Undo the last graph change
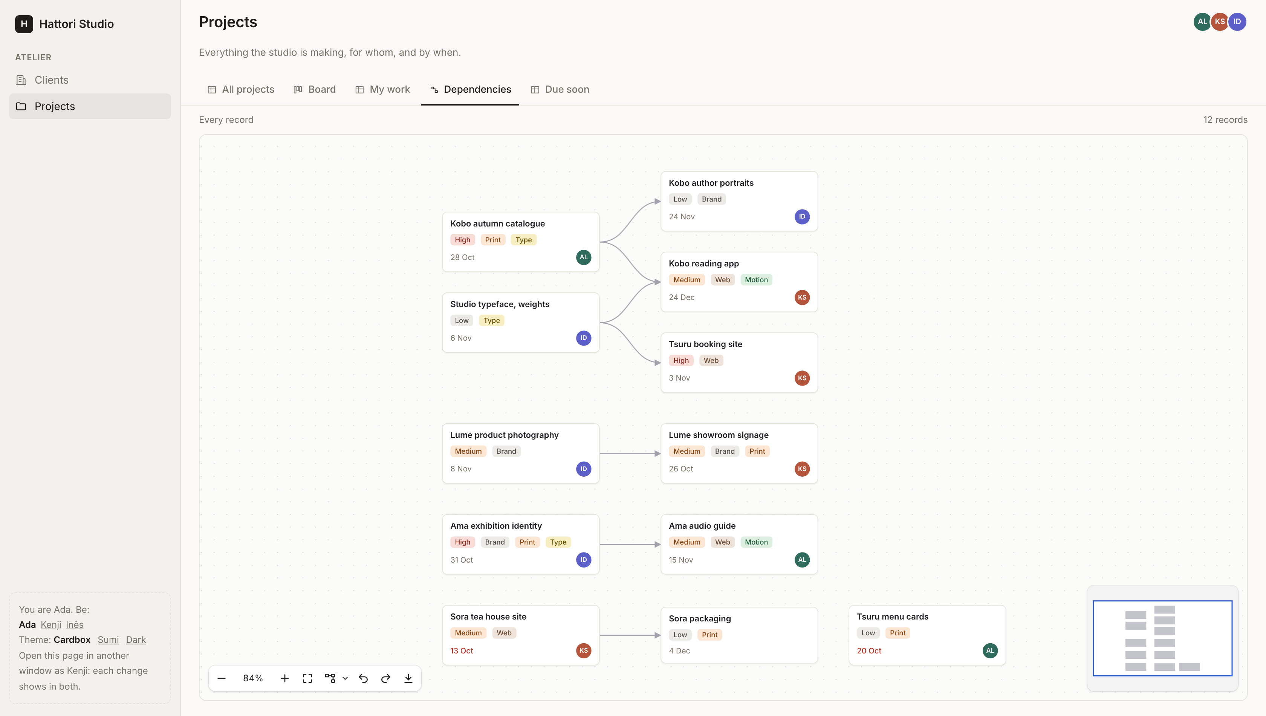1266x716 pixels. [363, 678]
